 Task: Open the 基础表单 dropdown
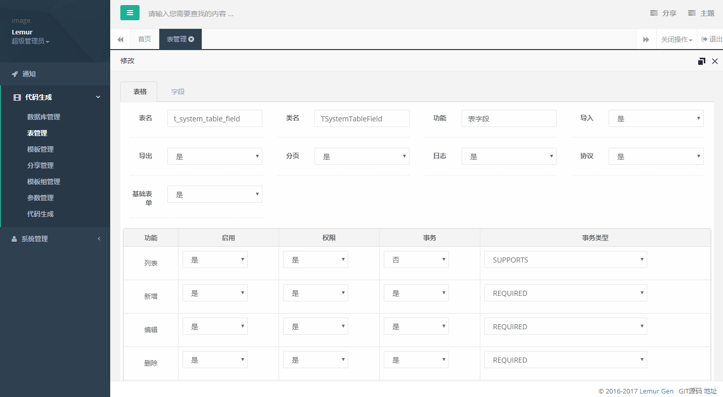(215, 194)
